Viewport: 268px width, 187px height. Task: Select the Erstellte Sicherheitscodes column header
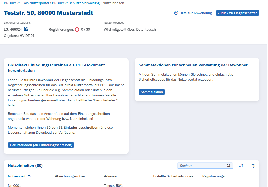tap(173, 176)
